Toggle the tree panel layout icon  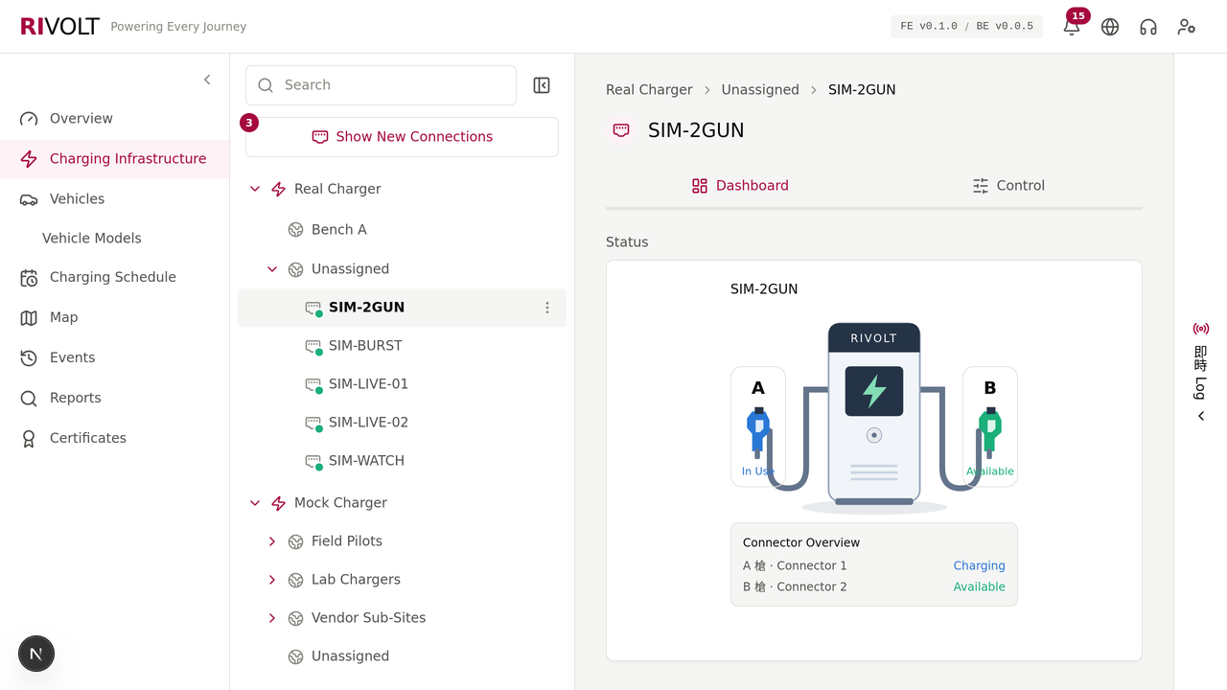click(542, 85)
